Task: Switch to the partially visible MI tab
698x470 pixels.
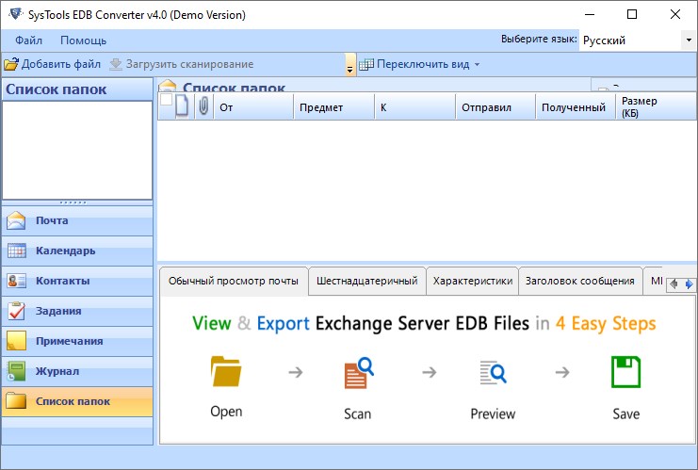Action: pyautogui.click(x=656, y=281)
